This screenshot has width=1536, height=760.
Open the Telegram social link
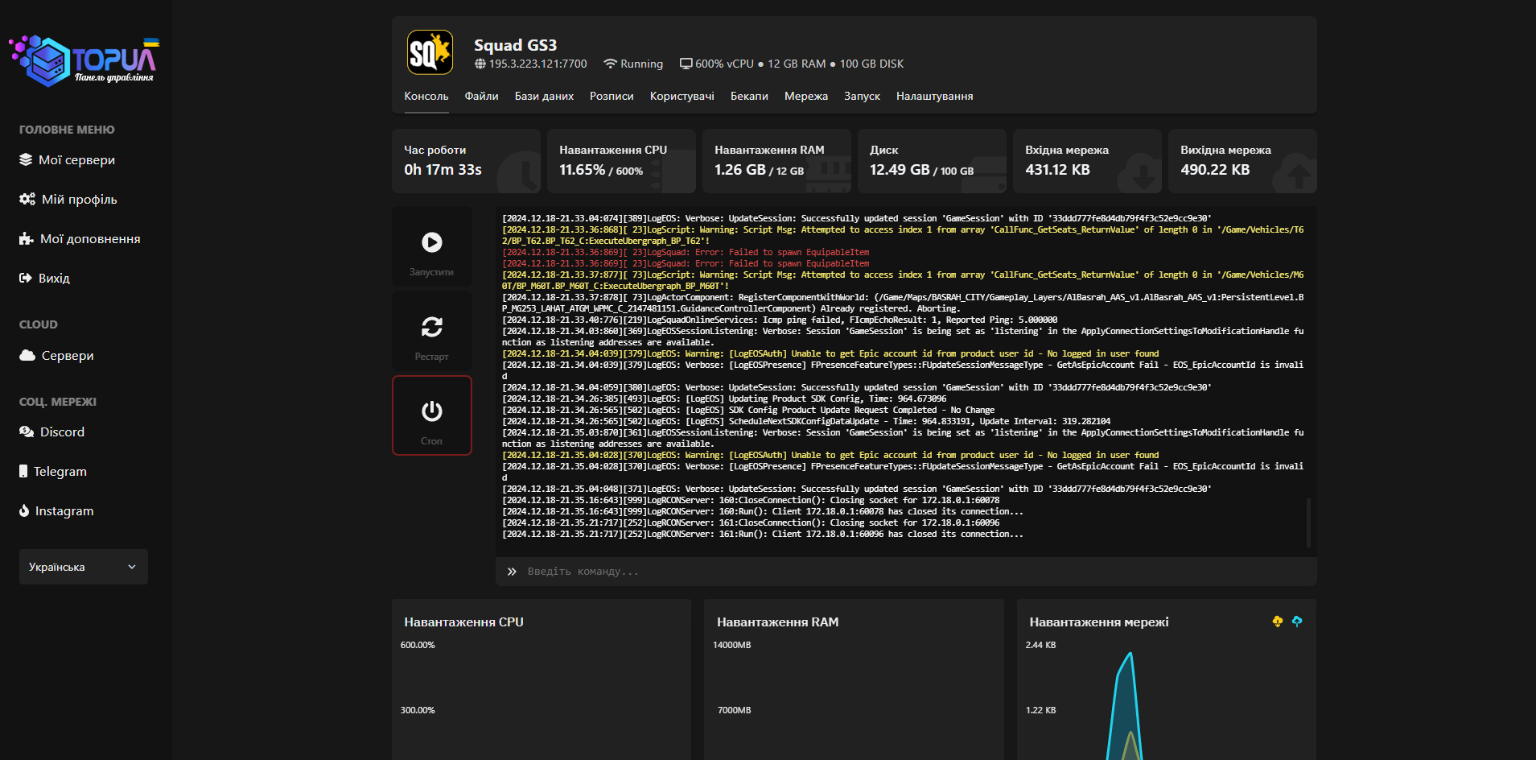(x=60, y=472)
